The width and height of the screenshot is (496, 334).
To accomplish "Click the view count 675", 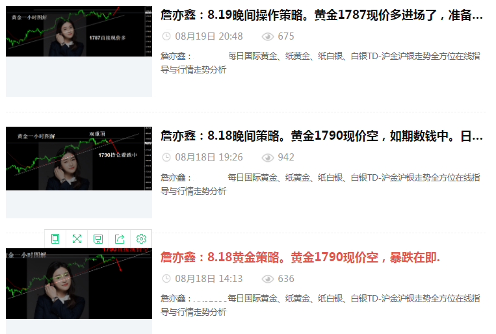I will point(286,36).
